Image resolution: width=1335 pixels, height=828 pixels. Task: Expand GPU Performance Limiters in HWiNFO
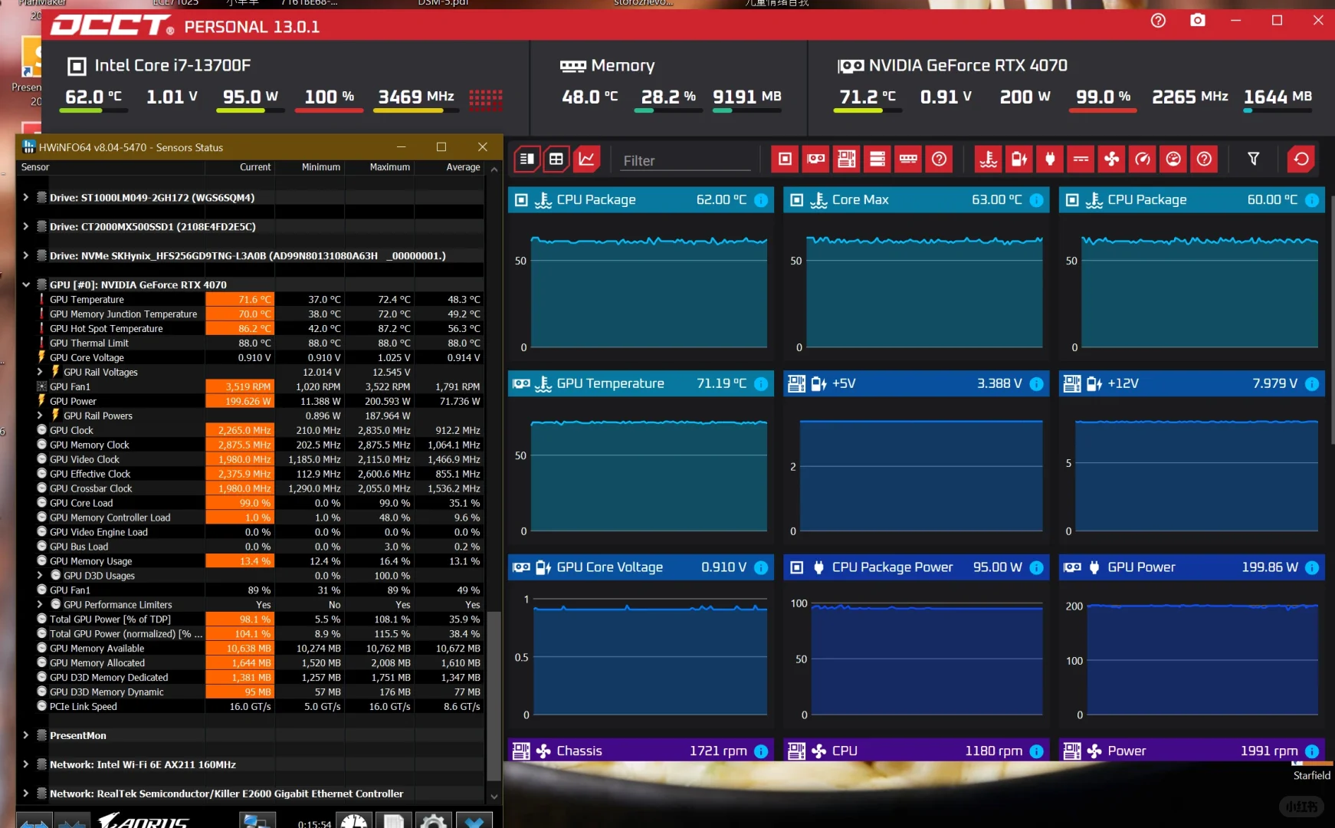click(41, 605)
